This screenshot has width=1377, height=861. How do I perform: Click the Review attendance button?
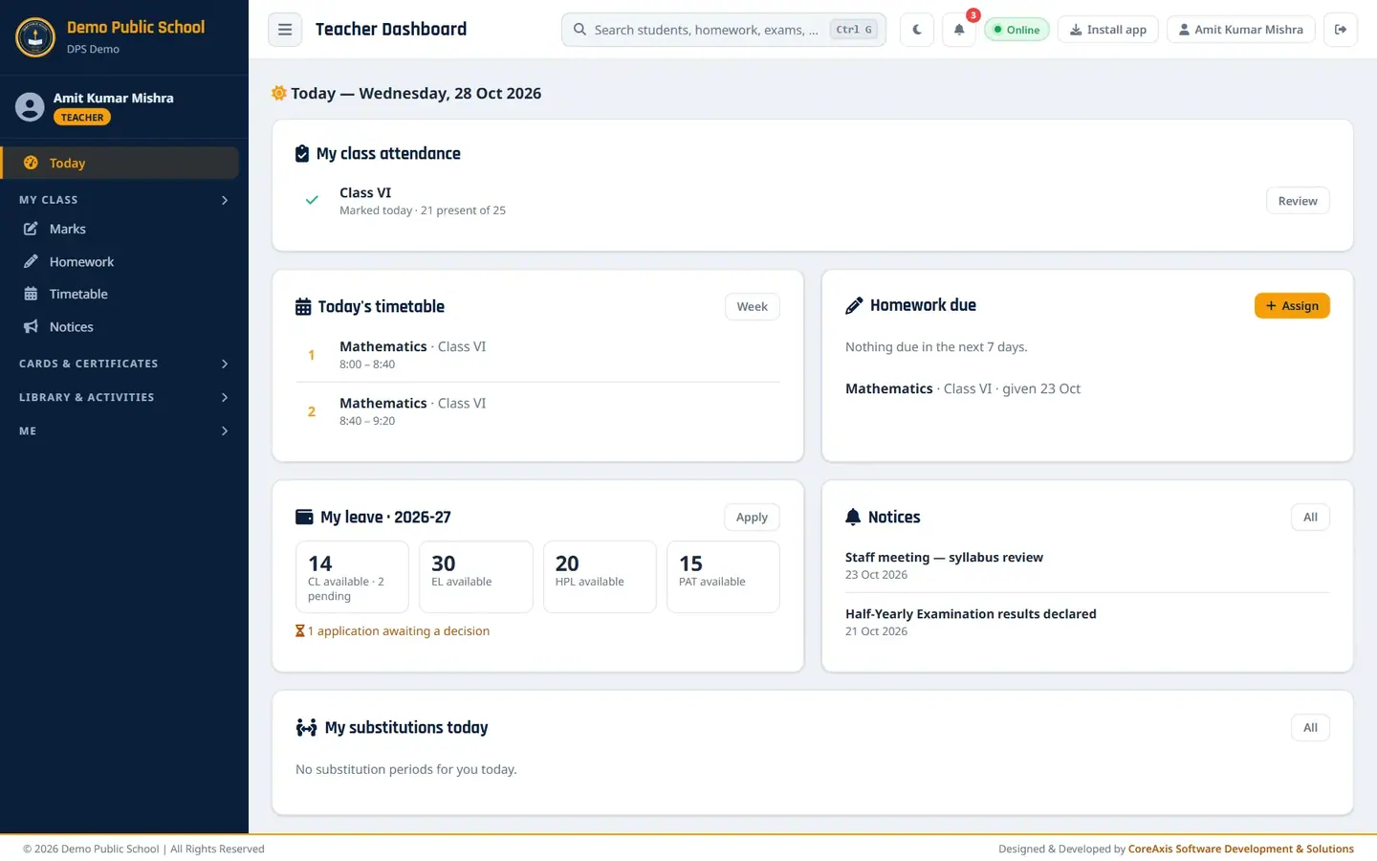[1298, 201]
